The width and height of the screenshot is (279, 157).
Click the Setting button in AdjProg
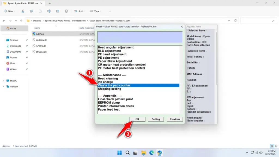coord(156,119)
